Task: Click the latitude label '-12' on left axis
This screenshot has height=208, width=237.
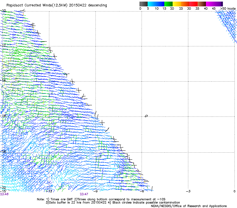Action: [3, 45]
